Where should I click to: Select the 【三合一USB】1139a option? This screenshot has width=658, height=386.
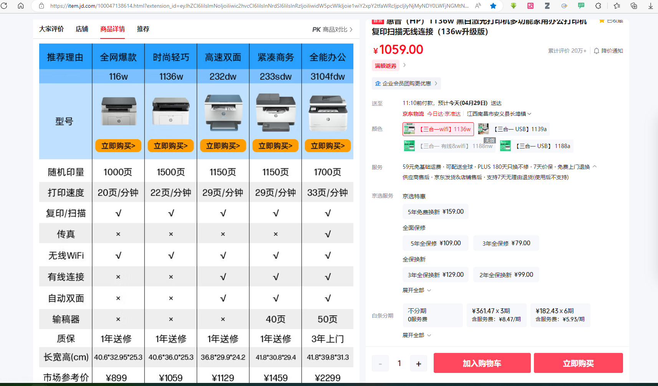[514, 129]
